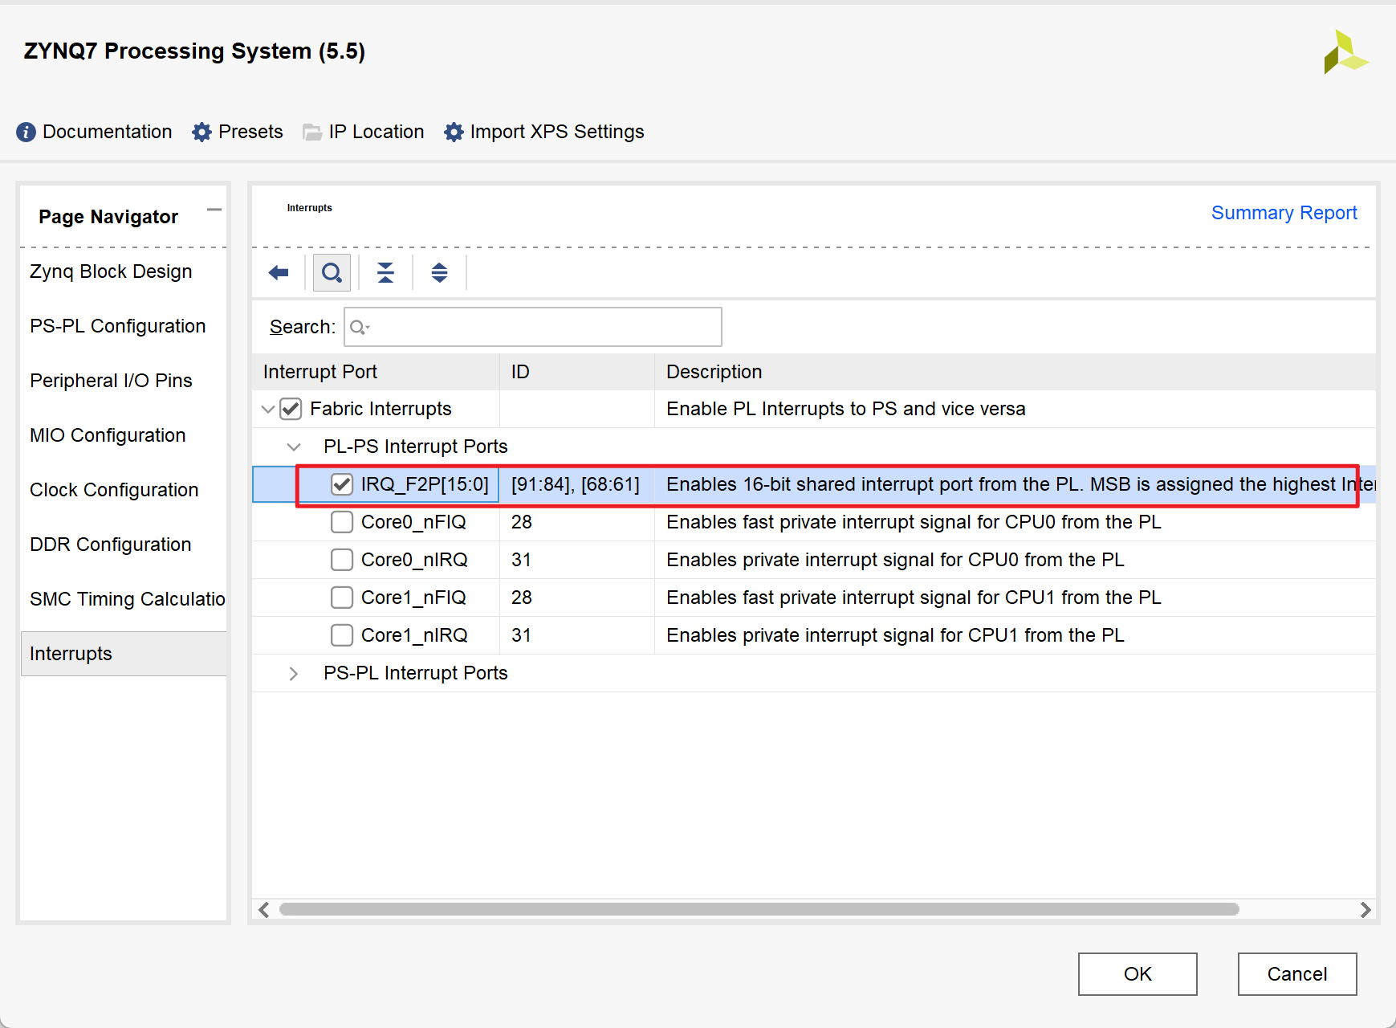Click inside the Search input field

pos(533,327)
